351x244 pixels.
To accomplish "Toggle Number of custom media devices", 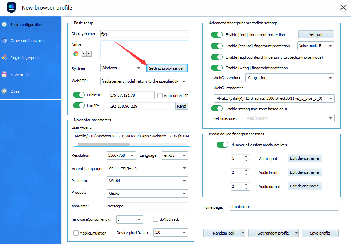I will click(x=222, y=145).
